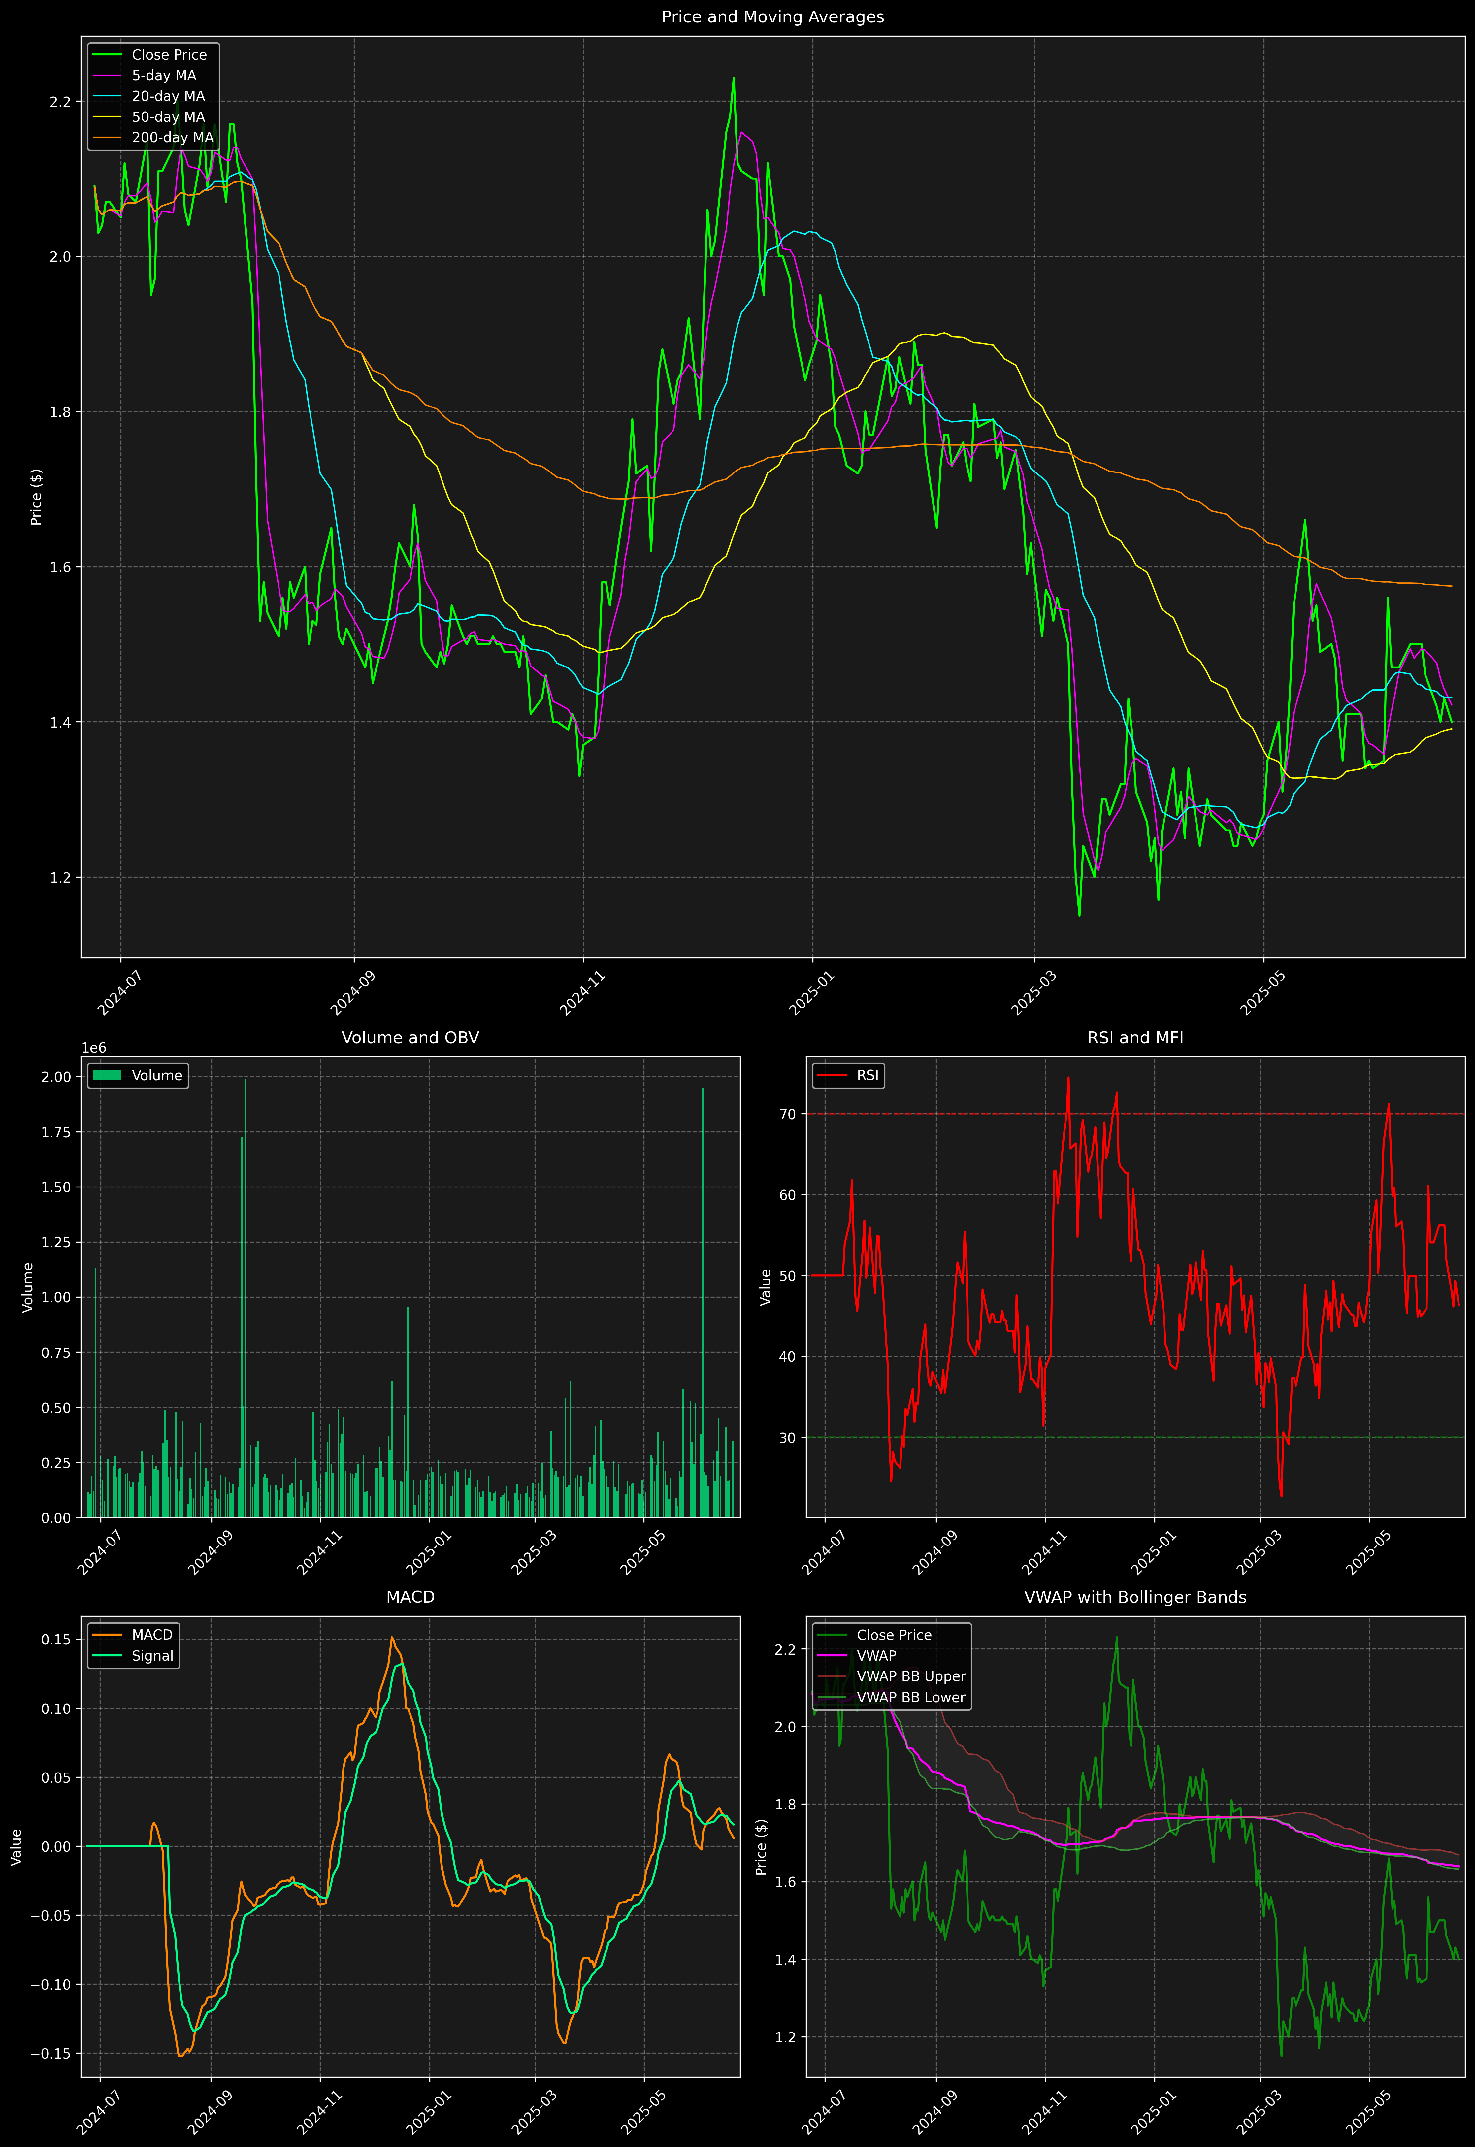This screenshot has width=1475, height=2147.
Task: Click the 0.15 tick on the MACD chart y-axis
Action: pos(56,1640)
